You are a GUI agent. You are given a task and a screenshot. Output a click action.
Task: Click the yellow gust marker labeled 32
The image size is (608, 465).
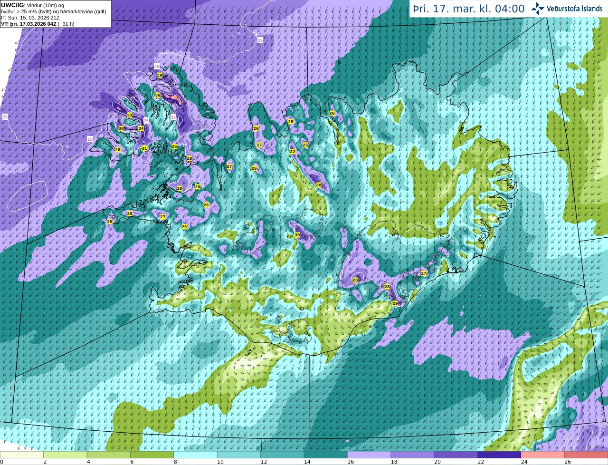[x=293, y=152]
